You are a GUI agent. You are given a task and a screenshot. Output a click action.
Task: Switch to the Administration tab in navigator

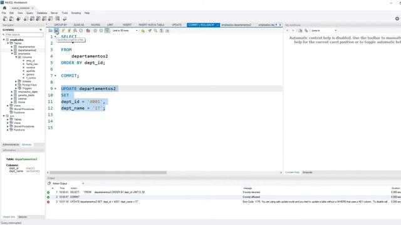click(x=11, y=144)
